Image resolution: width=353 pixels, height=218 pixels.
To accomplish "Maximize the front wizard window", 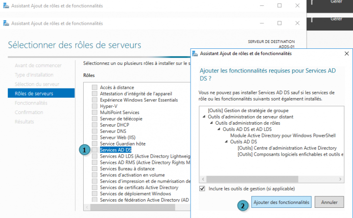I will [x=279, y=23].
